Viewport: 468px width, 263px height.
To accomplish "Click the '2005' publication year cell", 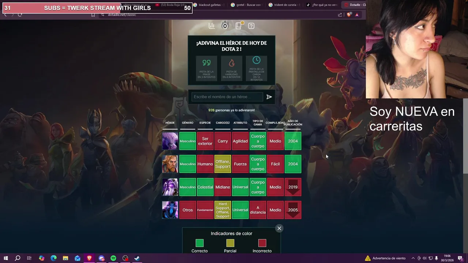I will [293, 210].
